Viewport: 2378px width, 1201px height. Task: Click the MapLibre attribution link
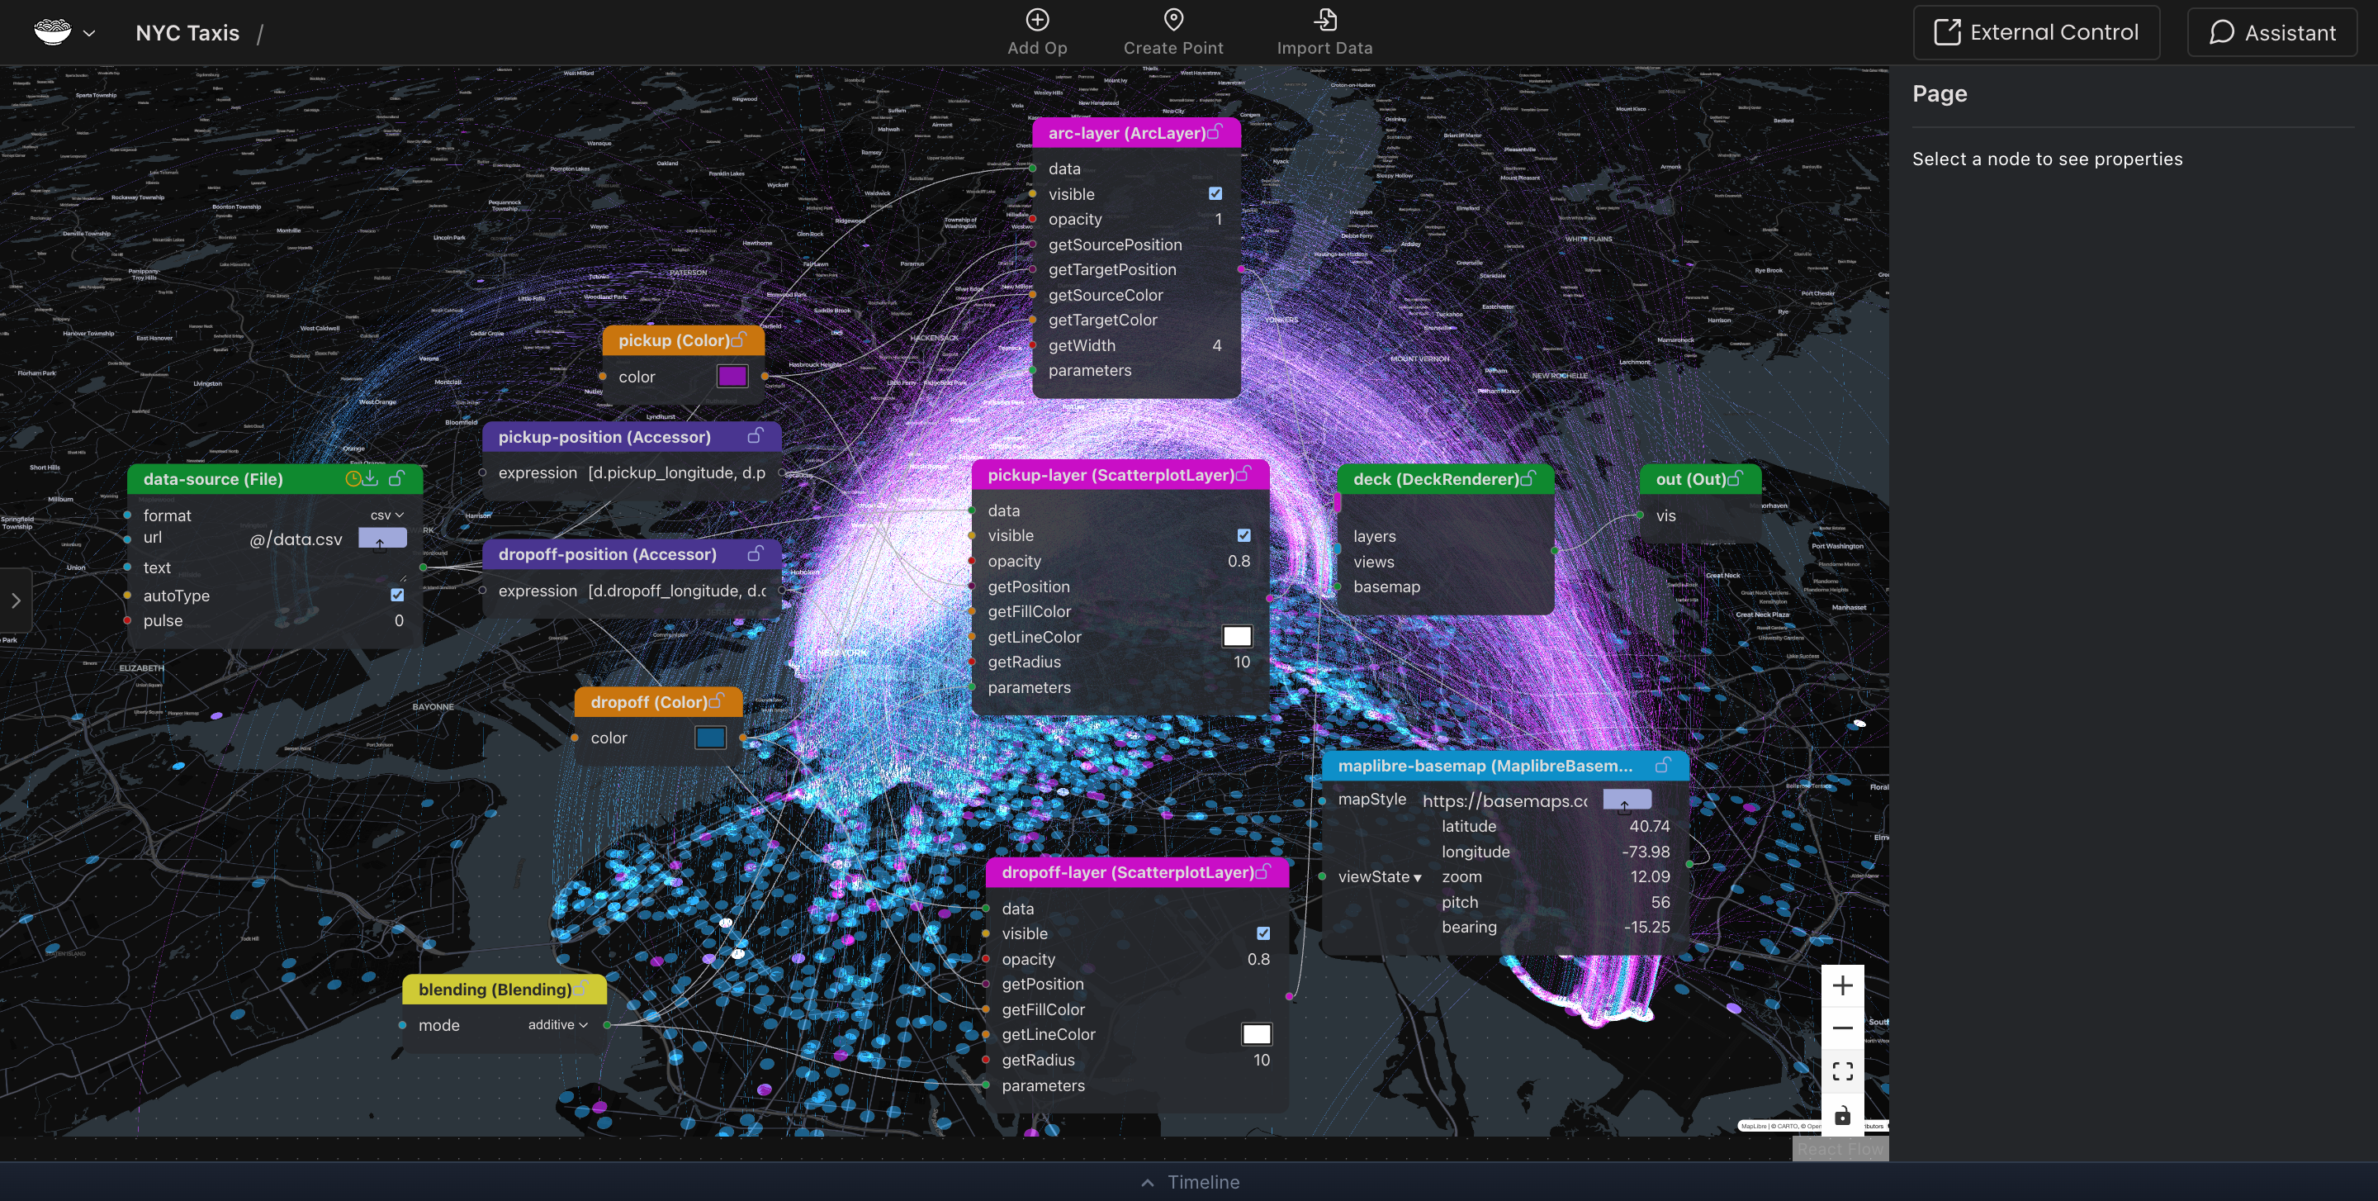click(x=1754, y=1126)
